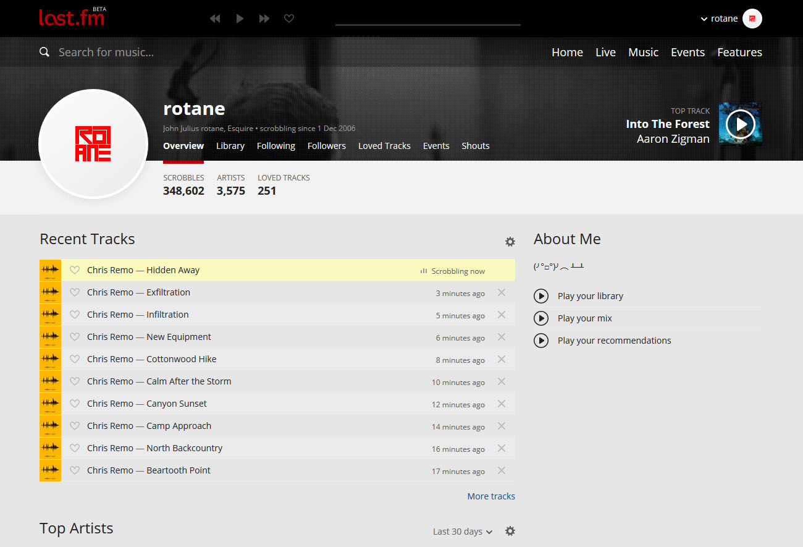Love current track with player heart icon

tap(288, 19)
